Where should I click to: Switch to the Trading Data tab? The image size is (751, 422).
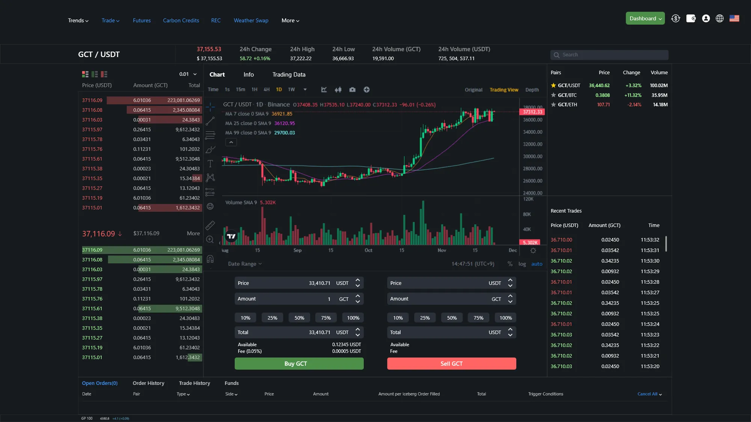click(289, 75)
